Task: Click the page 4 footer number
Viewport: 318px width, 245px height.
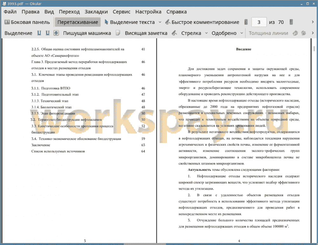Action: click(239, 241)
